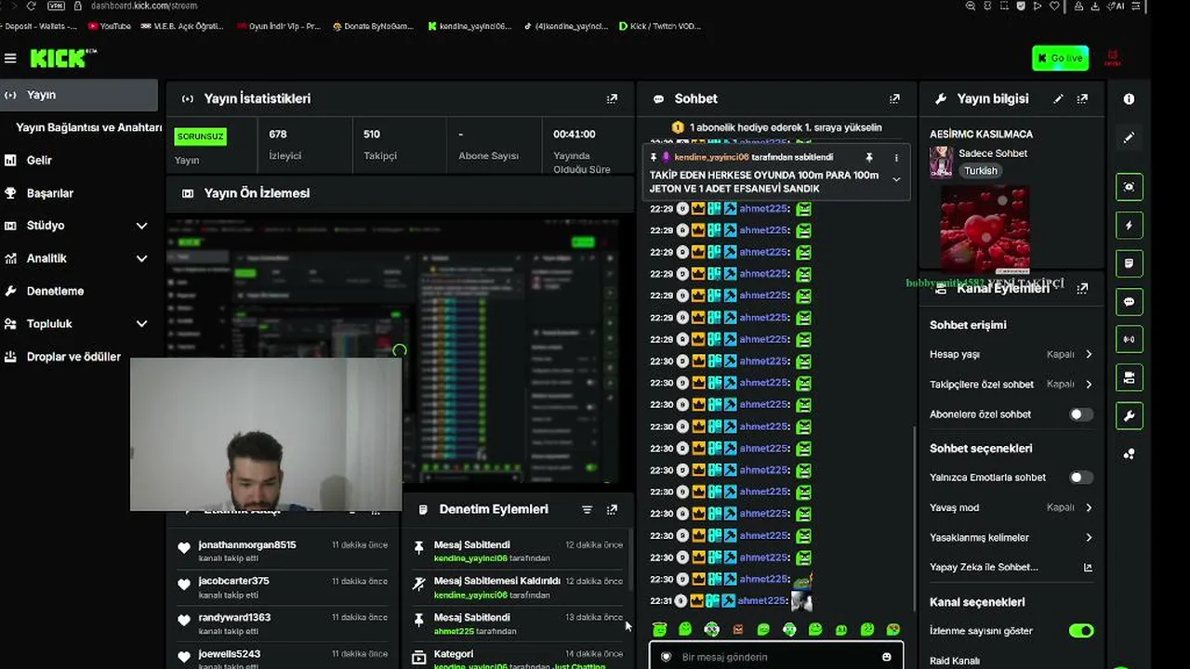
Task: Open Hesap yaşı options
Action: click(x=1011, y=354)
